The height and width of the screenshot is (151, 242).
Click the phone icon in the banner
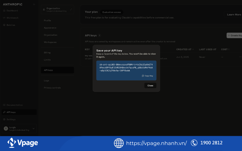[194, 143]
